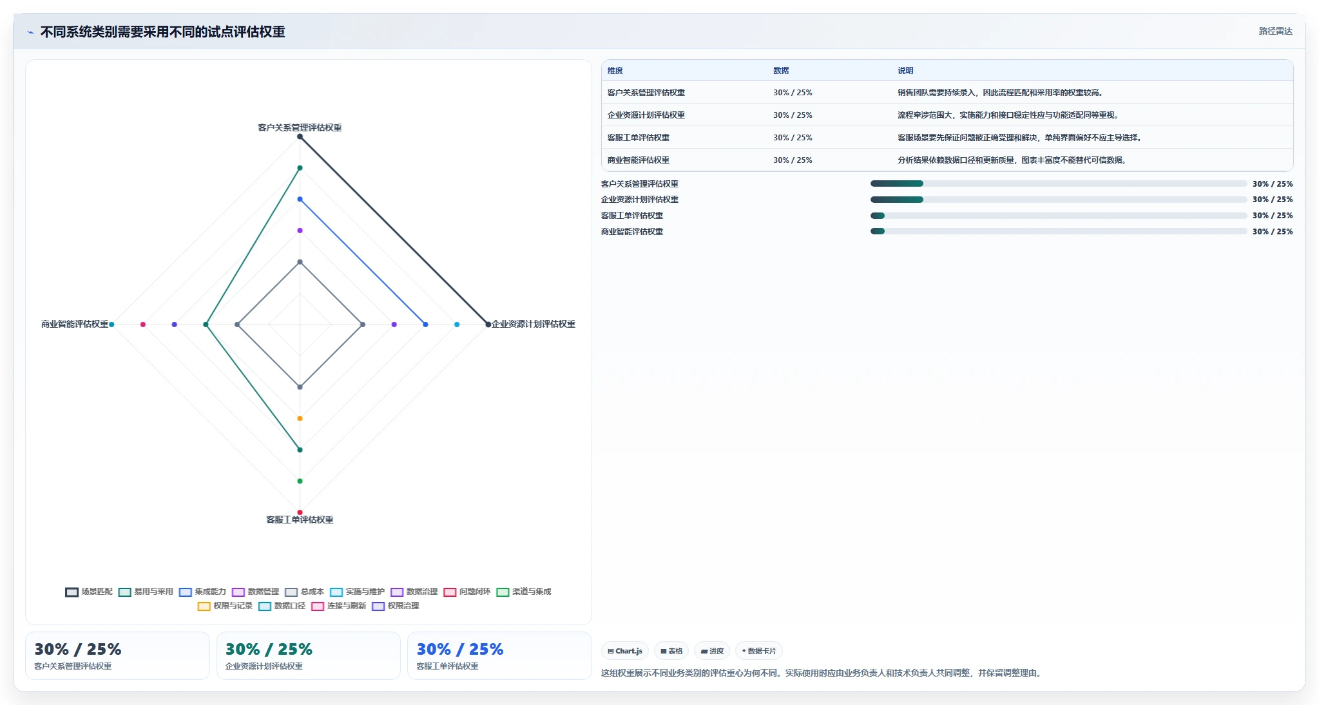Click the 商业智能评估权重 progress bar

[1059, 231]
